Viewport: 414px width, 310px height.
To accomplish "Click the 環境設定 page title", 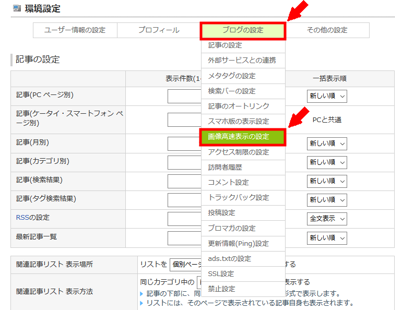I will point(43,9).
